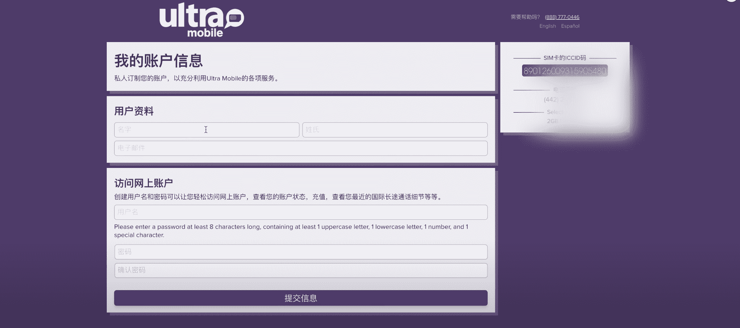740x328 pixels.
Task: Click the 电子邮件 email field
Action: click(301, 148)
